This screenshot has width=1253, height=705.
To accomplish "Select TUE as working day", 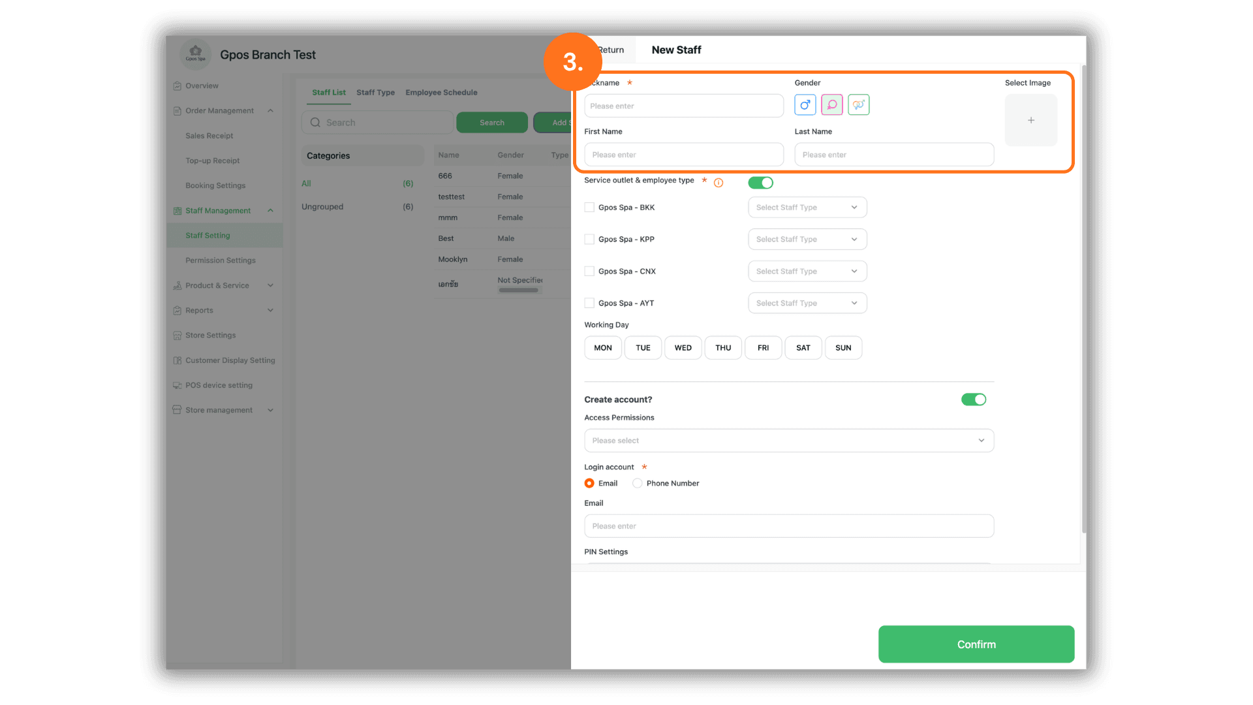I will tap(643, 348).
